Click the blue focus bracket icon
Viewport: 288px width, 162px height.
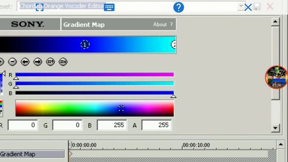40,7
